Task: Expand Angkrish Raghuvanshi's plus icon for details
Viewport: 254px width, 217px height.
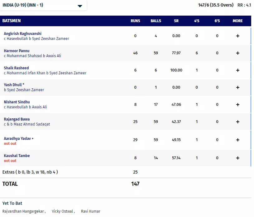Action: (237, 36)
